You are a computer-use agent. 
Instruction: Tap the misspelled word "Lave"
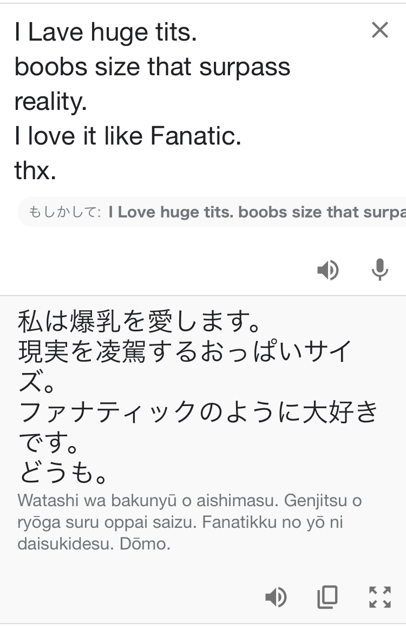56,32
